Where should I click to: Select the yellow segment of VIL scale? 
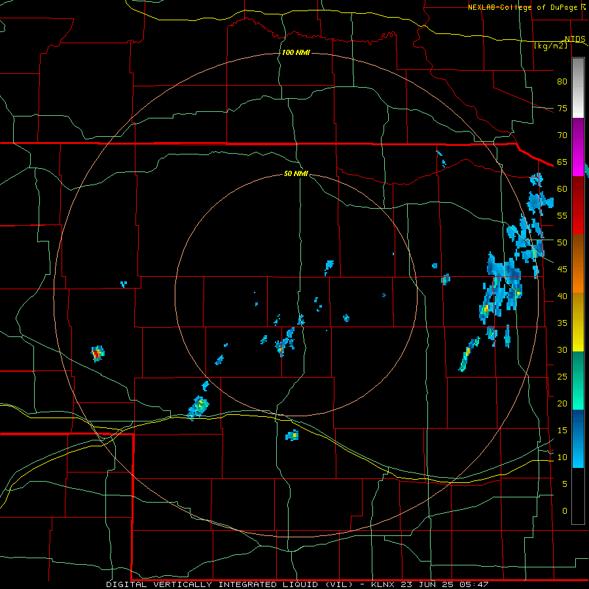coord(579,322)
